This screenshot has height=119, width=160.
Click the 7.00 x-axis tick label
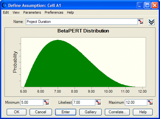[57, 91]
